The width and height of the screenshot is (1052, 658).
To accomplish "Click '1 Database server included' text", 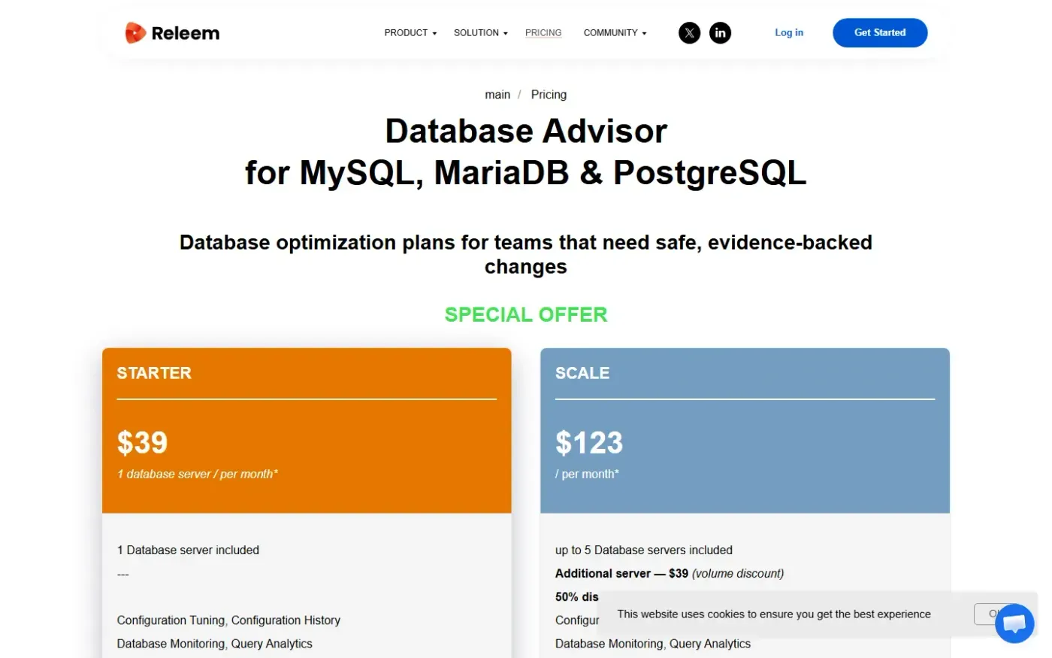I will (188, 550).
